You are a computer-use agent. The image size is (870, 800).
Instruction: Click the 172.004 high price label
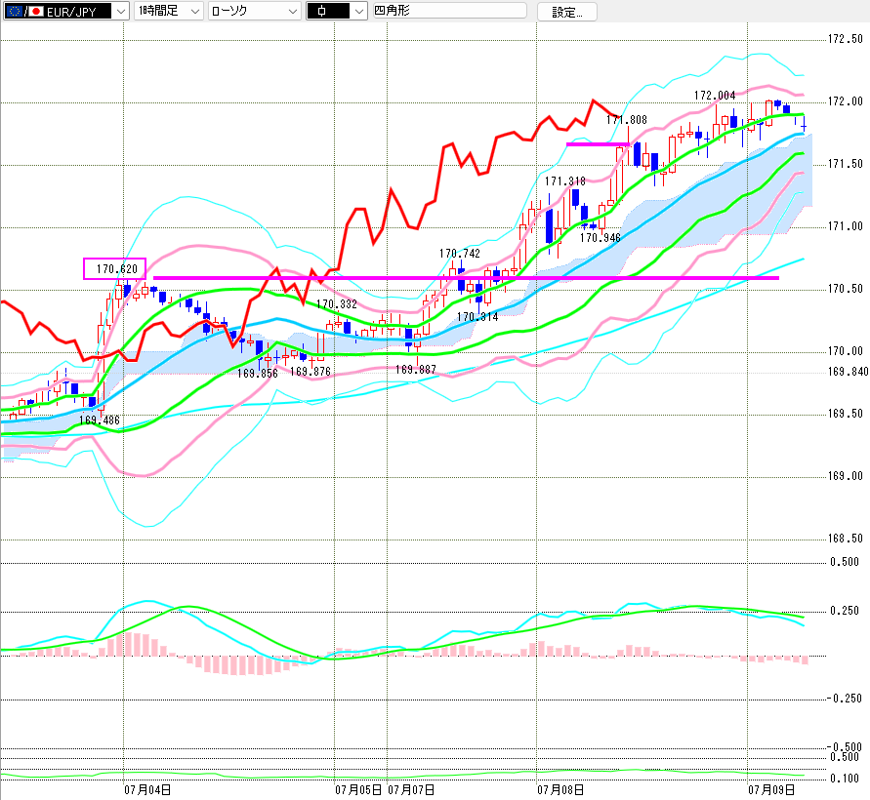pyautogui.click(x=715, y=96)
